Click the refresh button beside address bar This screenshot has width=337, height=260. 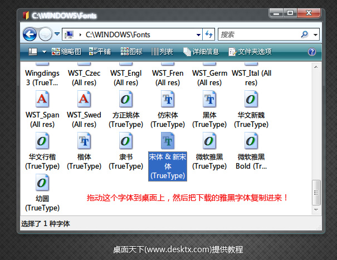(209, 35)
